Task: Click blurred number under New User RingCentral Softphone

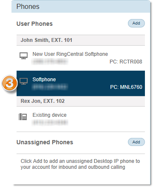Action: (x=50, y=62)
